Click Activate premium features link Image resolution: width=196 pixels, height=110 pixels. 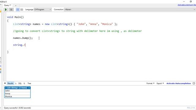187,5
